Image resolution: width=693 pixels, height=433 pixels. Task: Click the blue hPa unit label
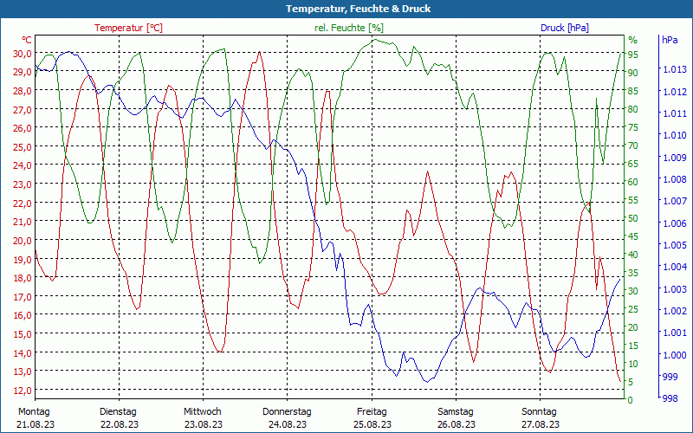pos(670,40)
